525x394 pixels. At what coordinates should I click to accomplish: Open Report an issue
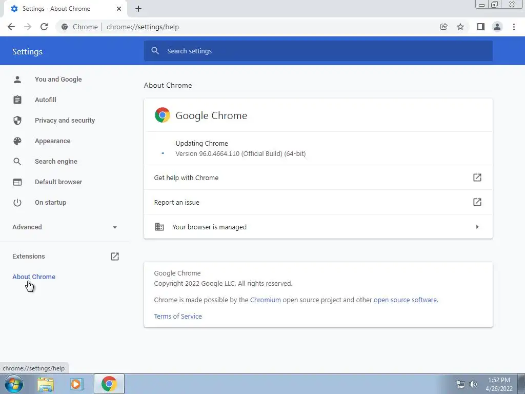pyautogui.click(x=318, y=202)
